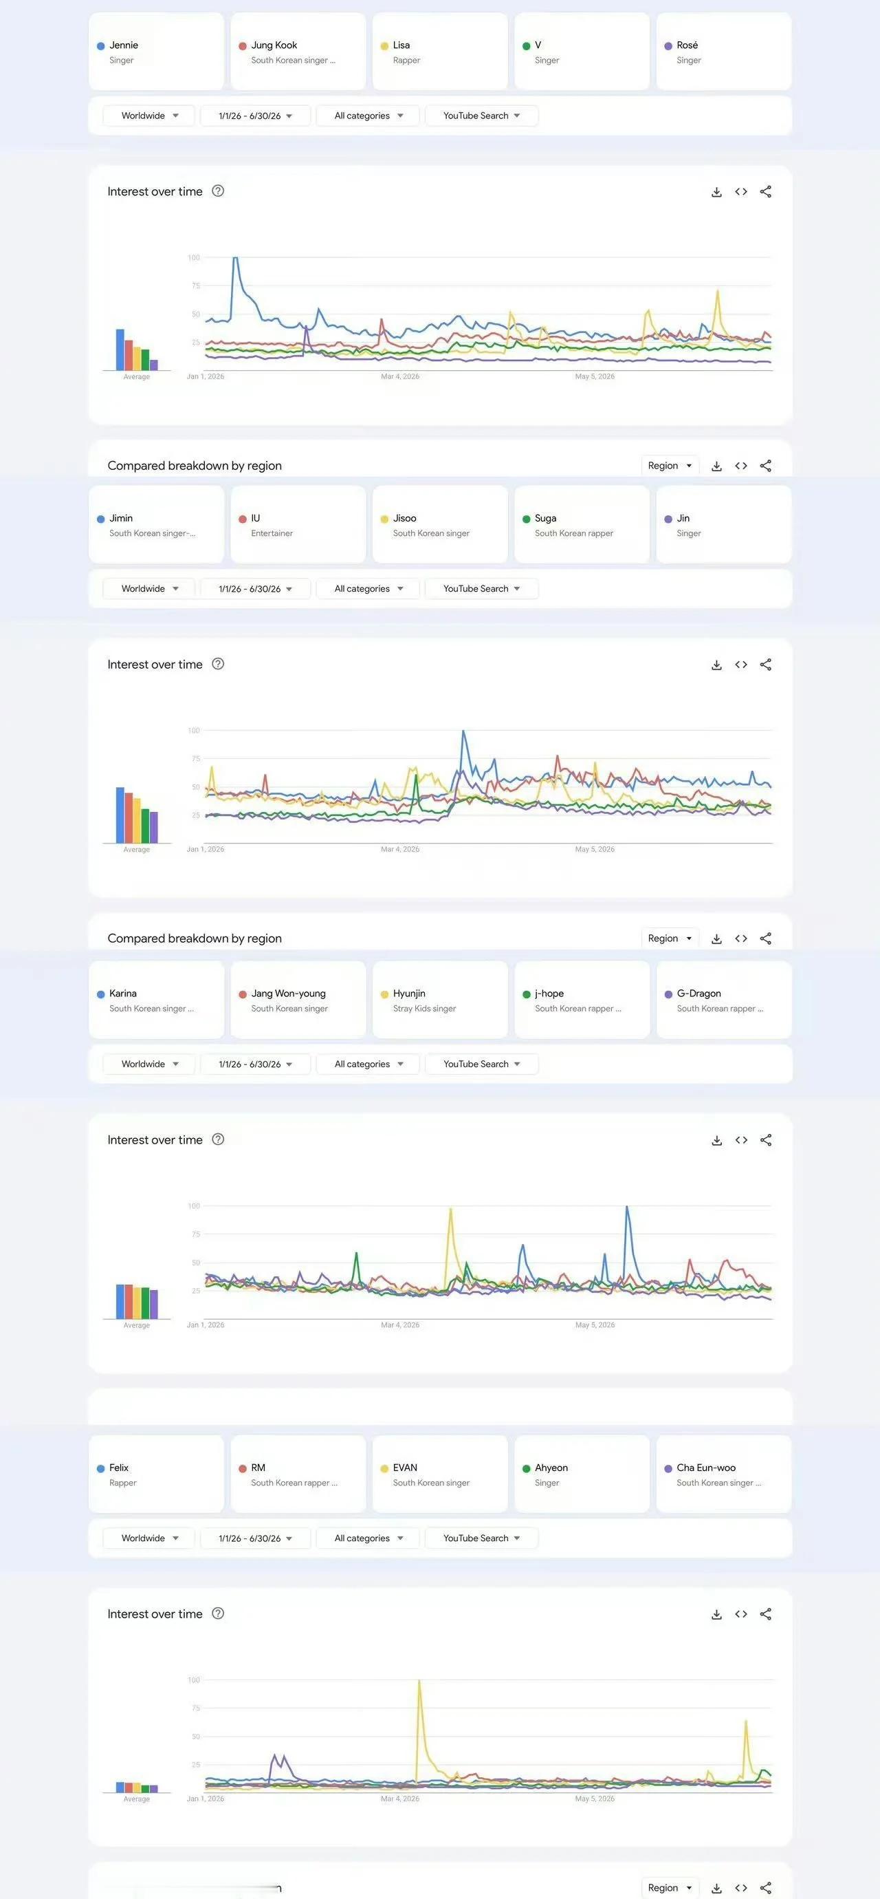The height and width of the screenshot is (1899, 880).
Task: Select the Jung Kook search term card
Action: click(298, 52)
